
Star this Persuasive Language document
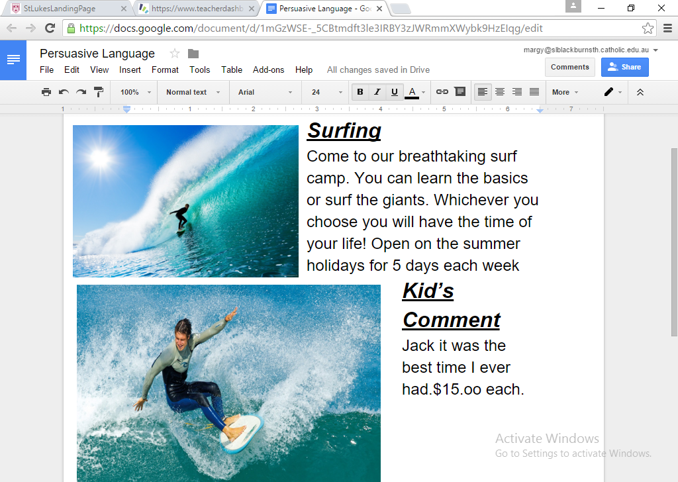pyautogui.click(x=175, y=53)
